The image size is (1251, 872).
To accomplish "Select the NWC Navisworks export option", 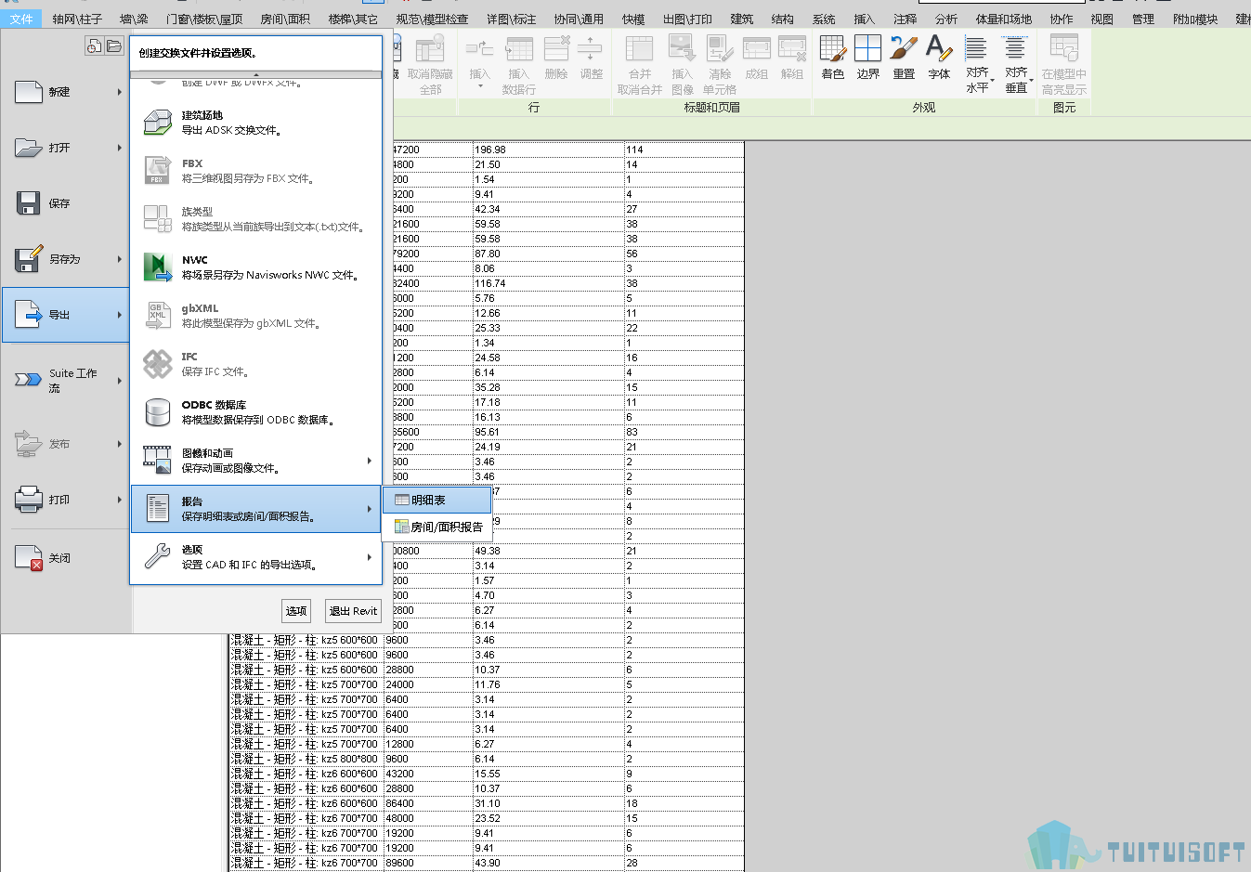I will pos(255,267).
